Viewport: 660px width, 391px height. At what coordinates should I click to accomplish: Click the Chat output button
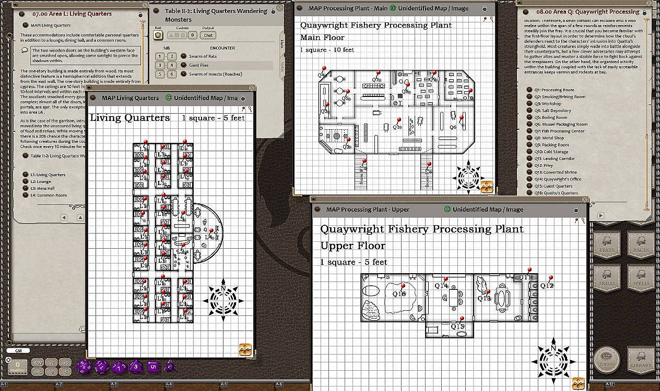pyautogui.click(x=208, y=35)
